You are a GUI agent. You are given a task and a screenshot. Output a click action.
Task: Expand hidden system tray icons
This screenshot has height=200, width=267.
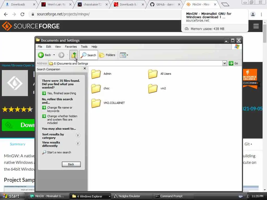coord(247,196)
